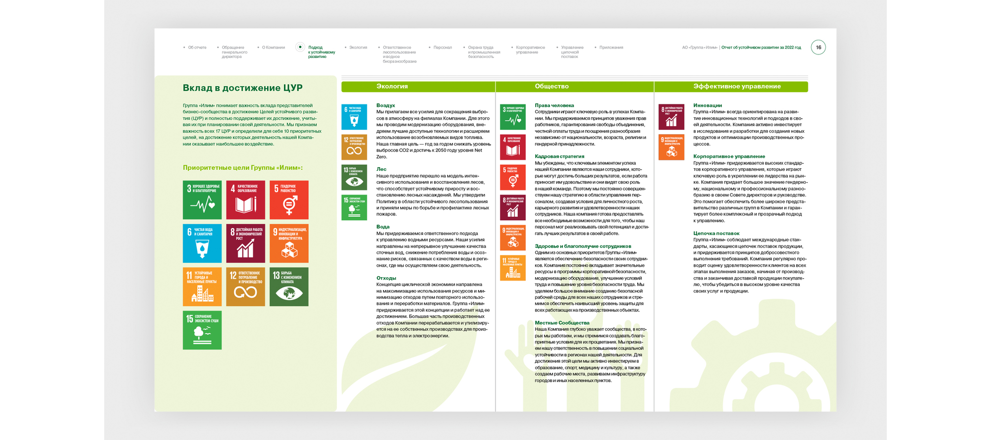Click the active section dot beside Подход к устойчивому развитию
The height and width of the screenshot is (440, 991).
(x=300, y=47)
